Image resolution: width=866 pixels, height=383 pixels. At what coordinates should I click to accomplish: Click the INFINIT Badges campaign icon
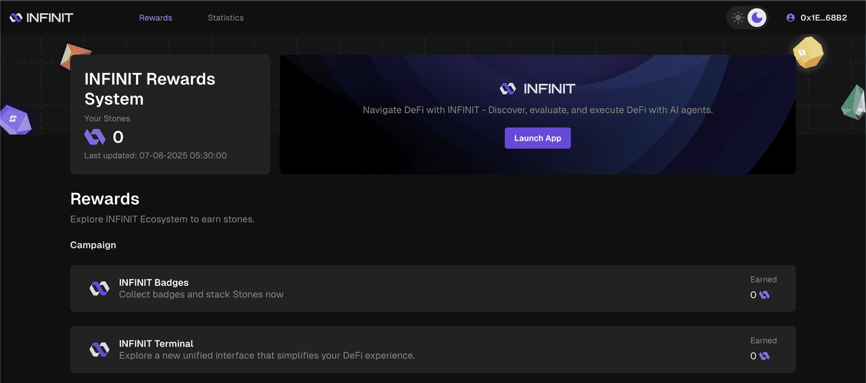click(99, 288)
